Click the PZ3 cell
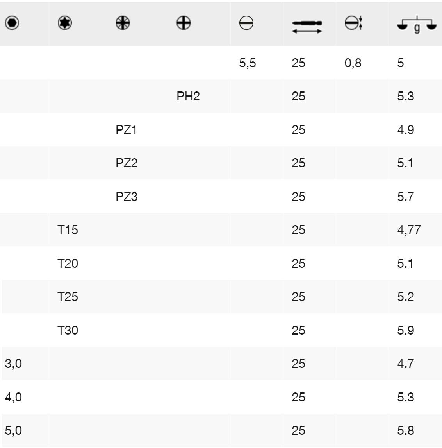This screenshot has height=448, width=442. tap(127, 196)
